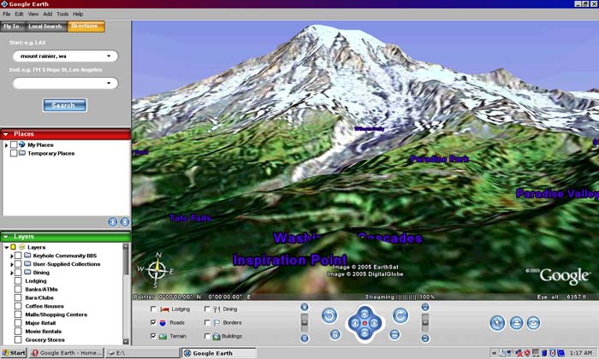Enable the Lodging checkbox in bottom panel
Viewport: 599px width, 359px height.
(154, 309)
